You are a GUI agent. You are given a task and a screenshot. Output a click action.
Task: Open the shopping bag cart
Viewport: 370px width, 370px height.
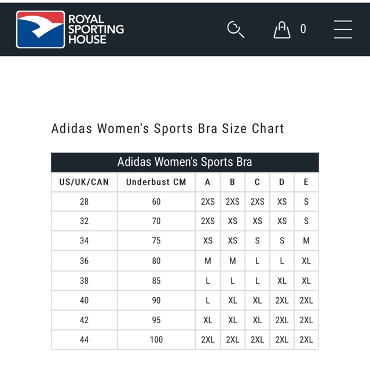click(x=282, y=29)
